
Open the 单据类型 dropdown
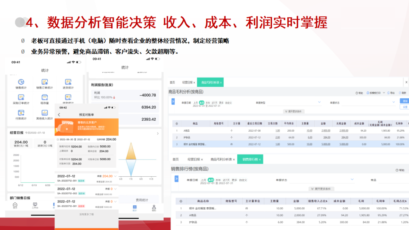[295, 103]
